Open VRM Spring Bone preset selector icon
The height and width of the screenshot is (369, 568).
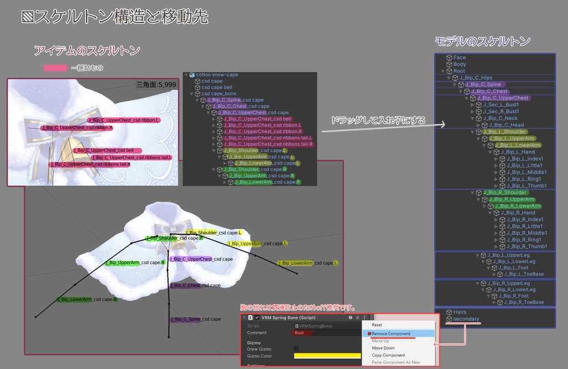[357, 317]
